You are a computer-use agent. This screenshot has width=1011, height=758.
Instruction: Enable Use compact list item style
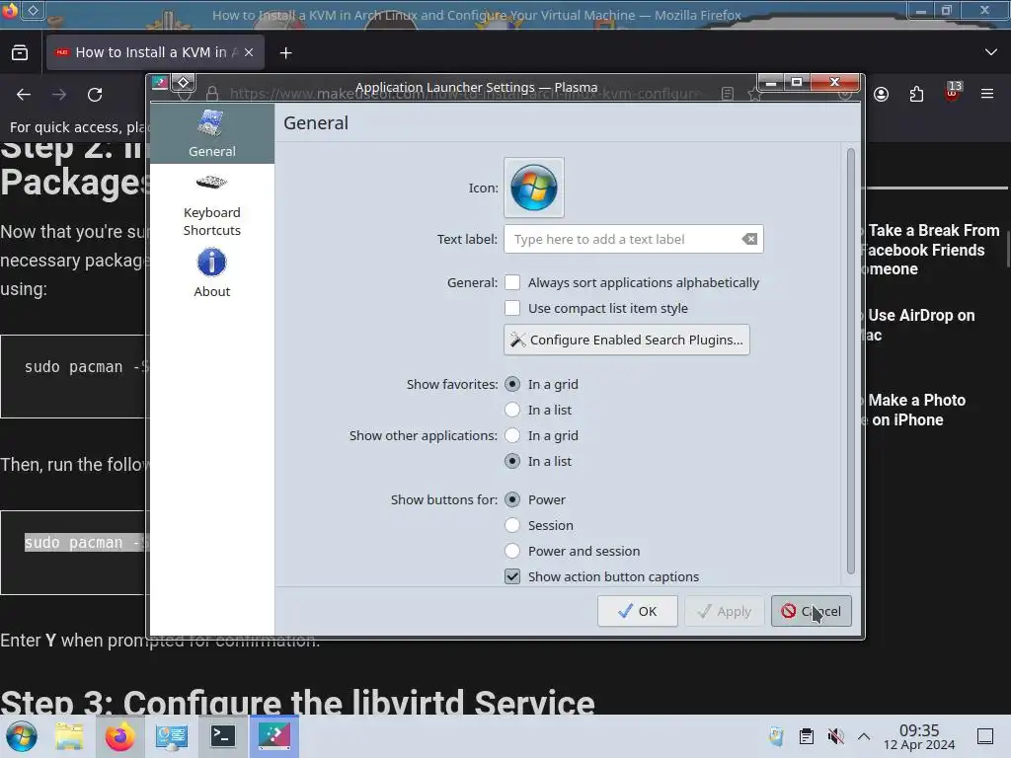click(512, 308)
